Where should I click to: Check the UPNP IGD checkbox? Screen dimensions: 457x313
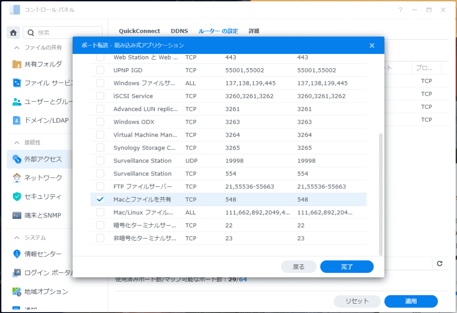coord(100,70)
